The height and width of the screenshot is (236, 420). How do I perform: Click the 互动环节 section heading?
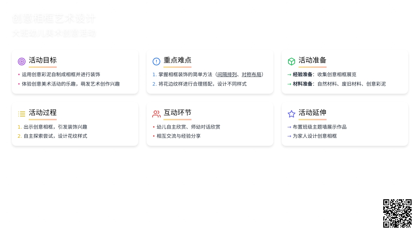pyautogui.click(x=177, y=113)
